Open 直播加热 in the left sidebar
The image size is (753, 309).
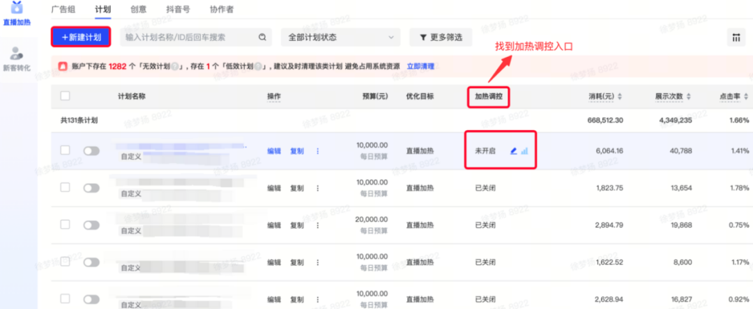point(17,13)
